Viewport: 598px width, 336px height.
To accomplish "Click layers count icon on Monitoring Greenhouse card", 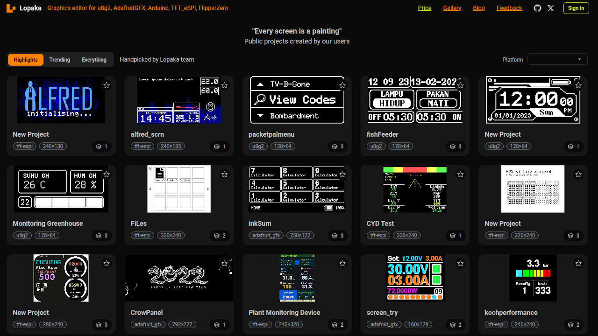I will click(x=99, y=236).
